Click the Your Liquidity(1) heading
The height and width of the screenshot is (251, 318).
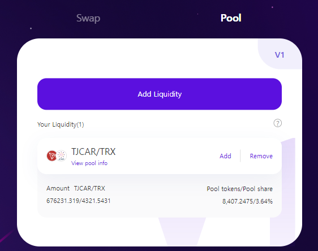[61, 124]
